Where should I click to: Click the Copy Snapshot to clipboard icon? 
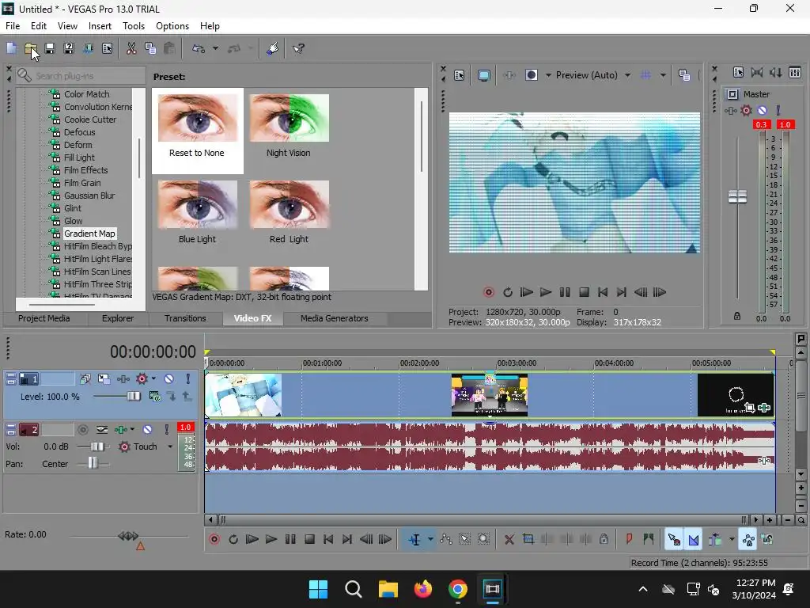684,75
